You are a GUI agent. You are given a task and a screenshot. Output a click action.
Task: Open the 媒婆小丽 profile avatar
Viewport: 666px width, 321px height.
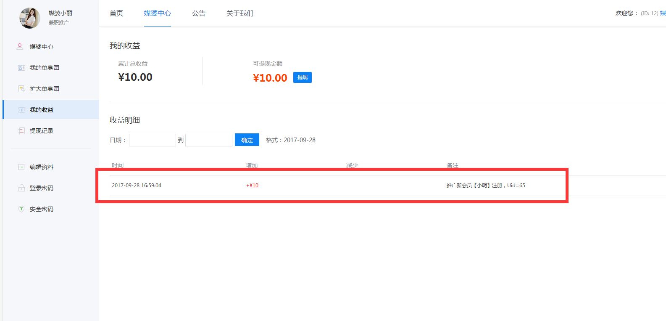(29, 18)
